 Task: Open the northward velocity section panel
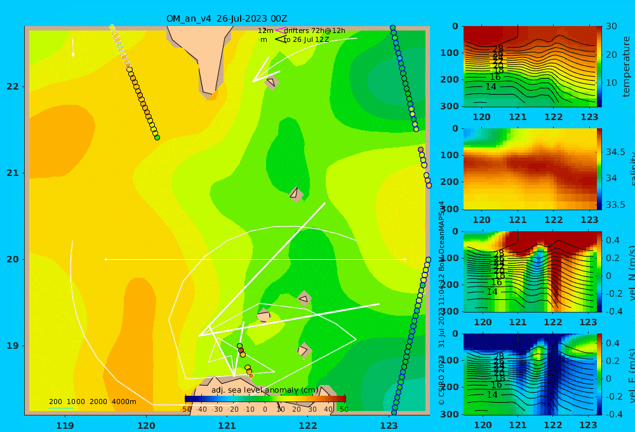530,271
